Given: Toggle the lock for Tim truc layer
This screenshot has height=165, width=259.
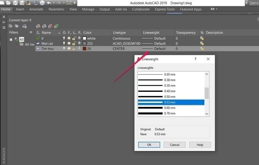Looking at the screenshot, I should point(74,49).
